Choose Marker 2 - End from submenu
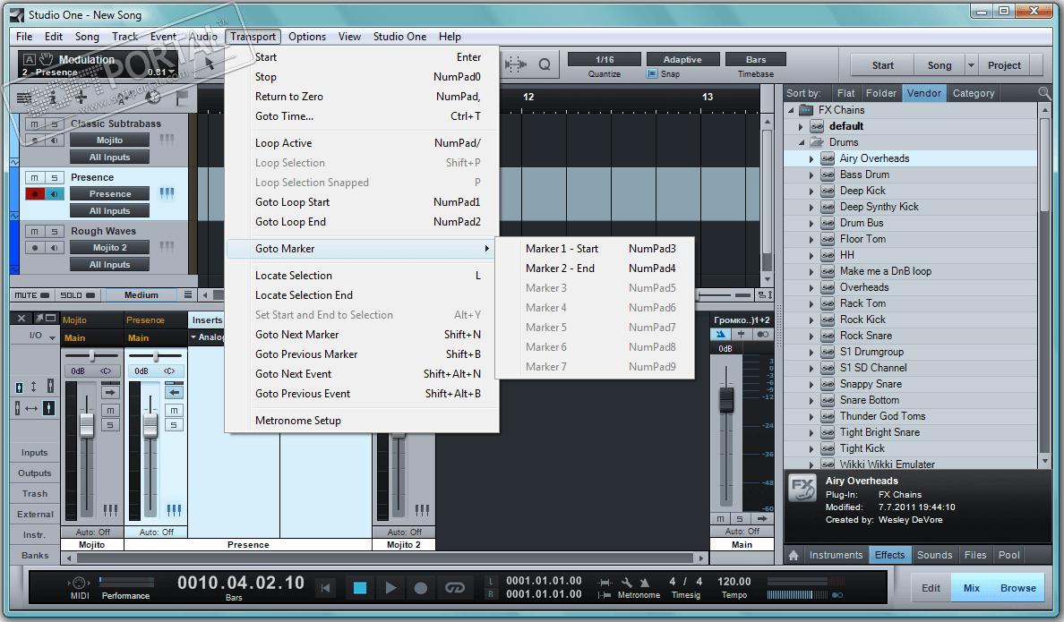This screenshot has height=622, width=1064. pyautogui.click(x=595, y=268)
